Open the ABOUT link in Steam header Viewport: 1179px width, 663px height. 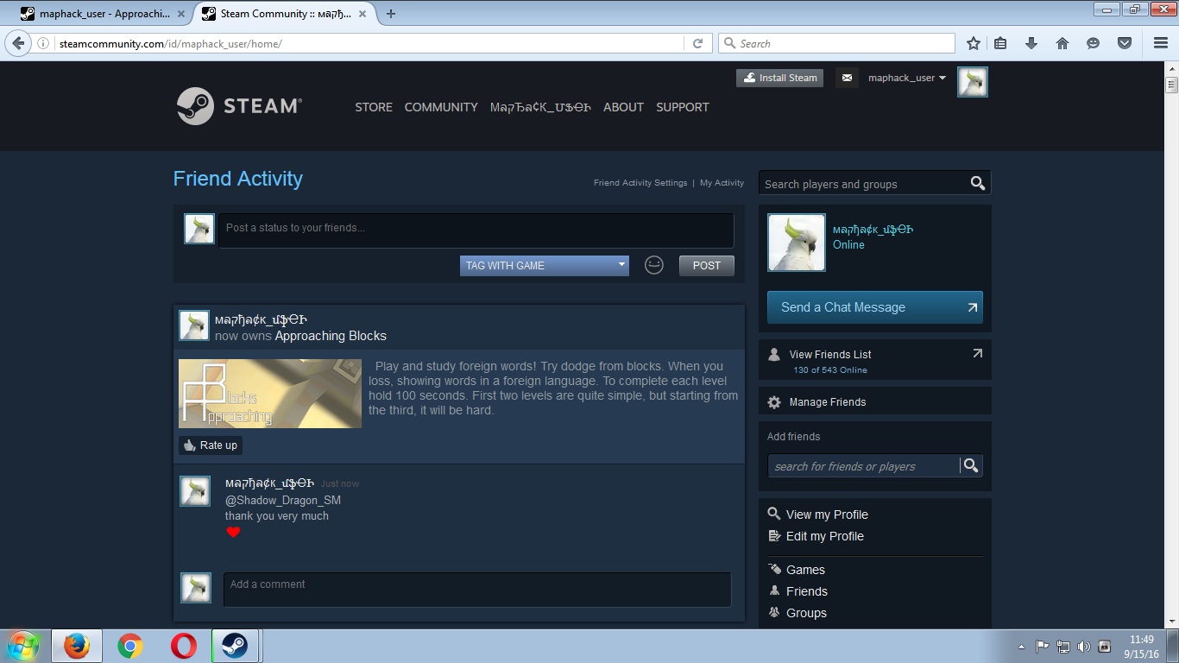tap(623, 107)
